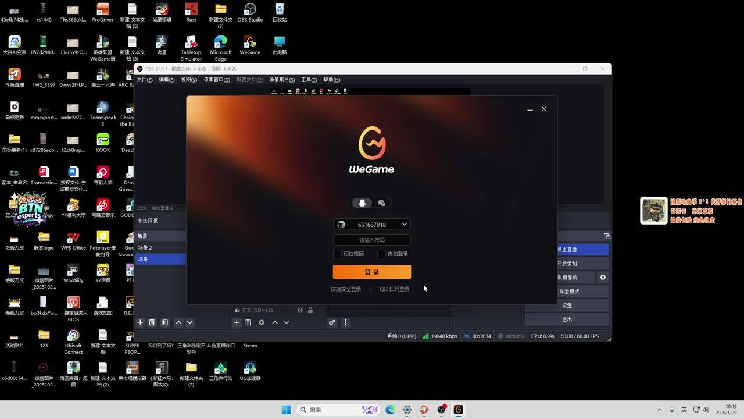Select the ProDriver desktop icon
744x419 pixels.
coord(103,13)
